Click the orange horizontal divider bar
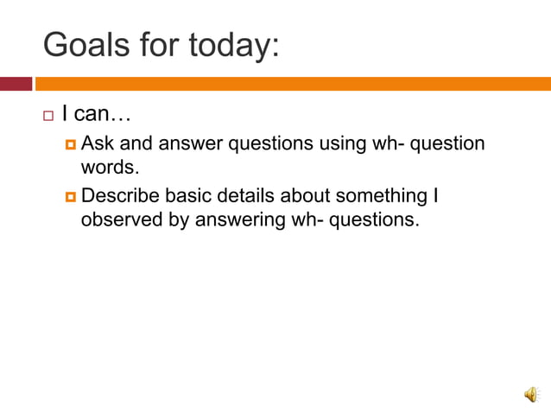 coord(292,84)
